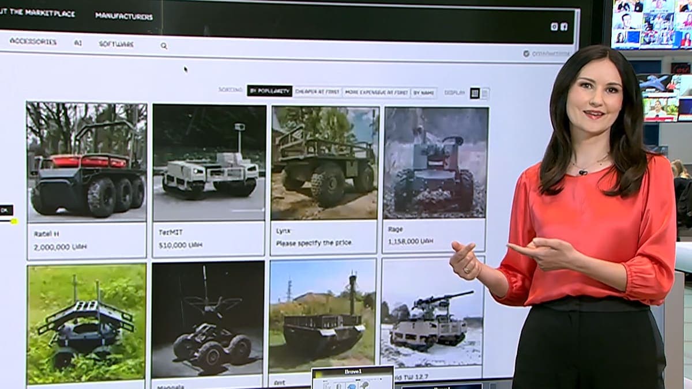This screenshot has width=692, height=389.
Task: Click the yellow slider handle at left edge
Action: tap(14, 221)
